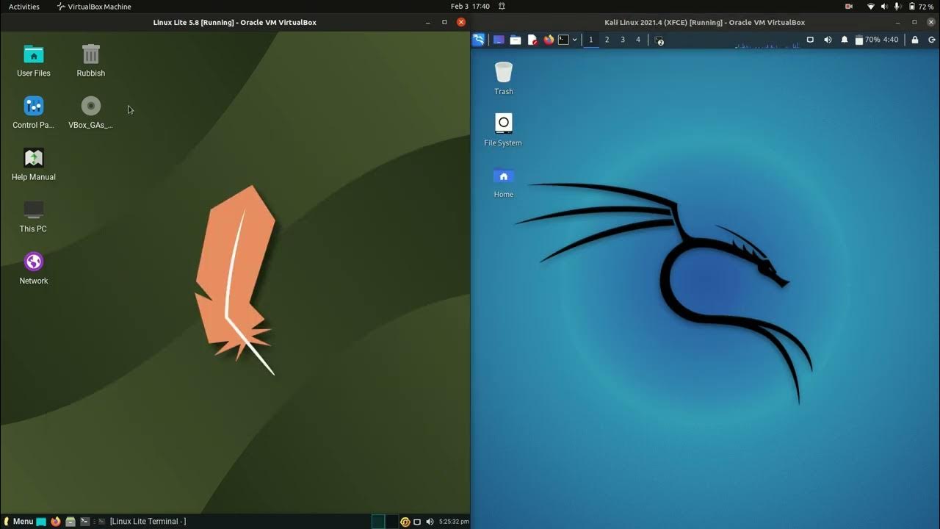Open Kali text editor panel icon
This screenshot has height=529, width=940.
(x=532, y=40)
